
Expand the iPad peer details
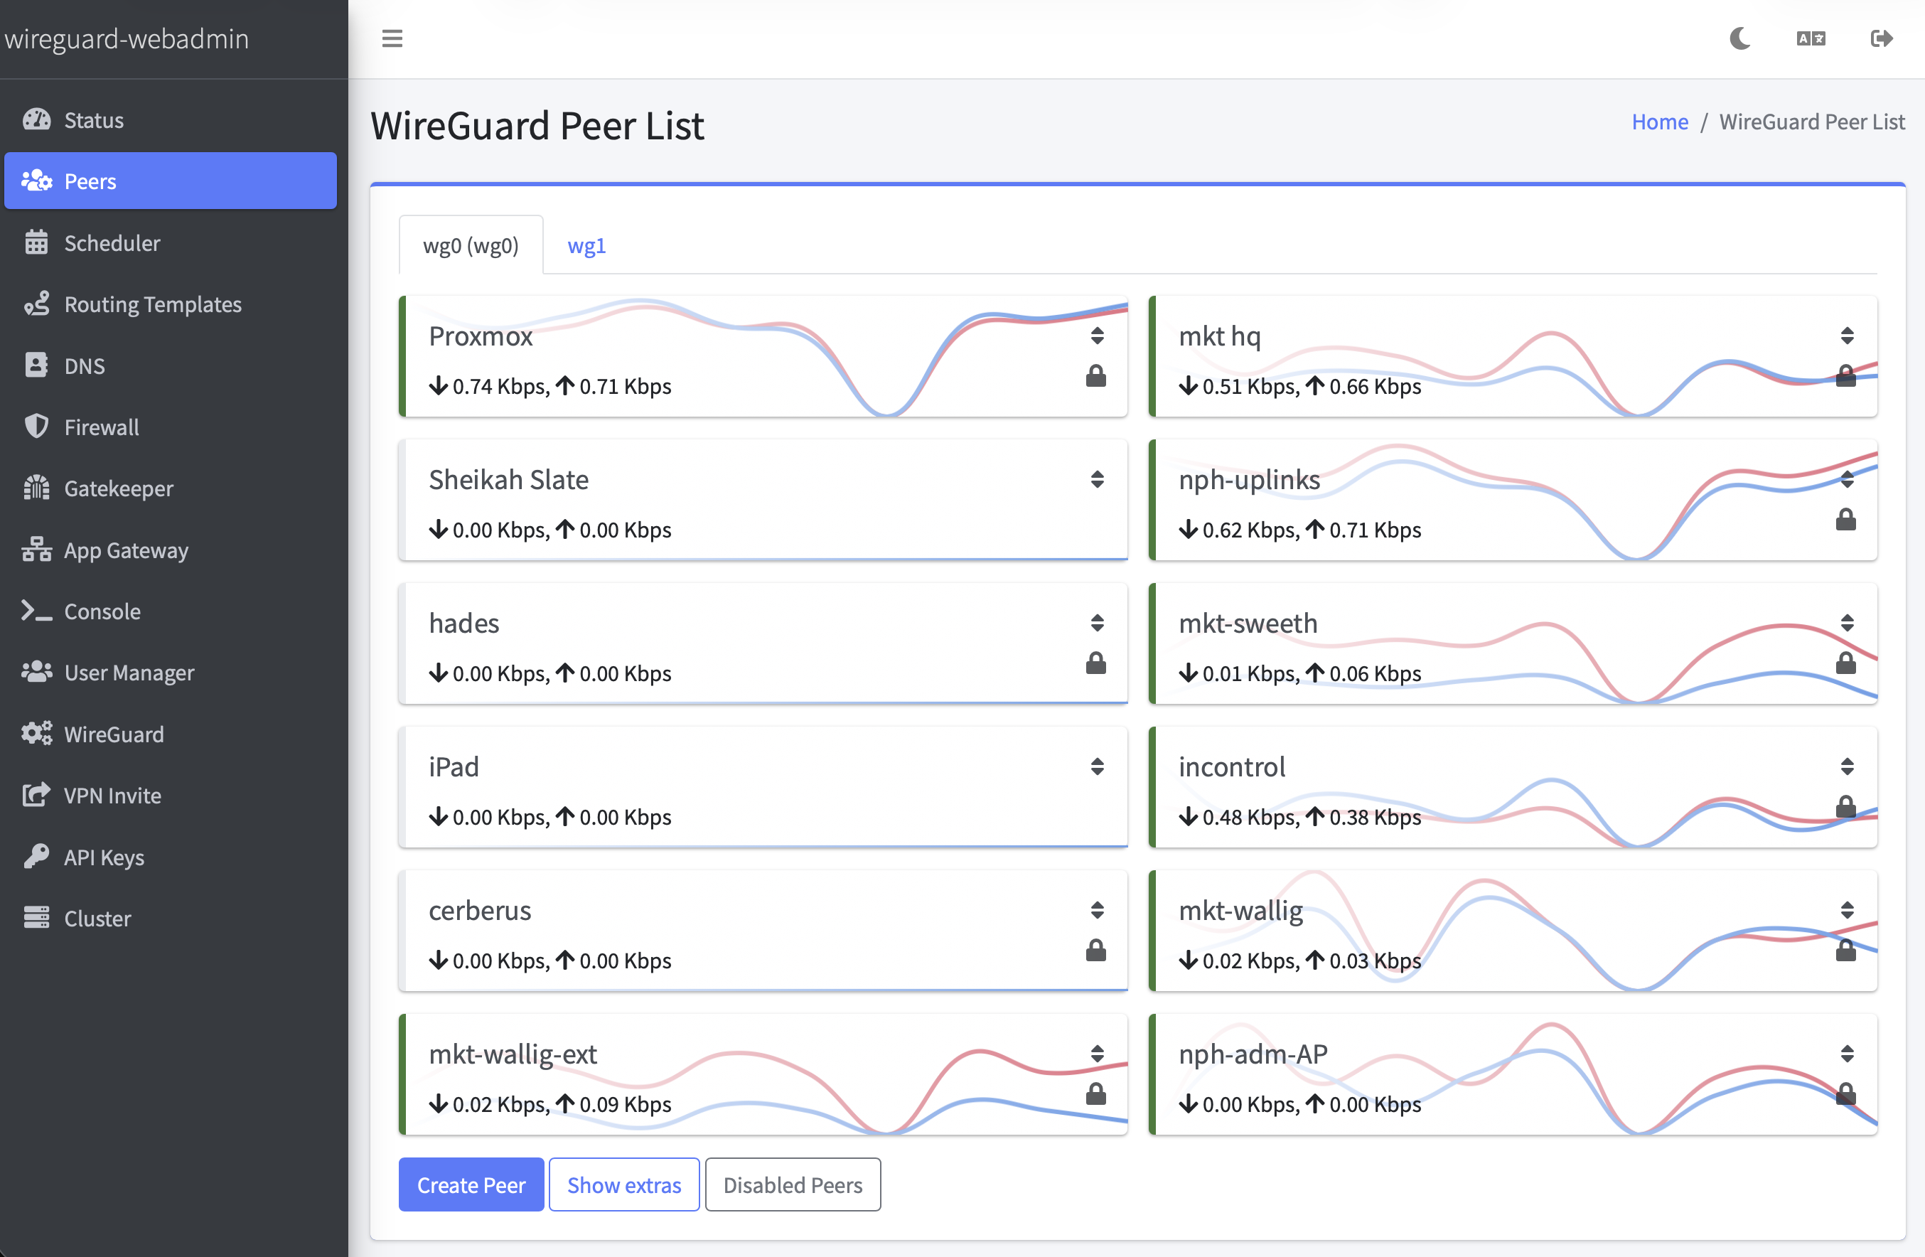click(1098, 766)
